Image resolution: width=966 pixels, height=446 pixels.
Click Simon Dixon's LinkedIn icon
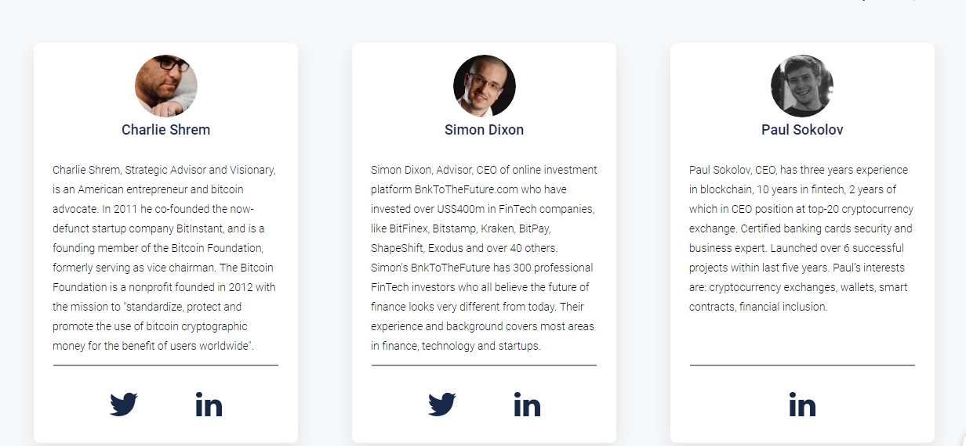(x=527, y=405)
